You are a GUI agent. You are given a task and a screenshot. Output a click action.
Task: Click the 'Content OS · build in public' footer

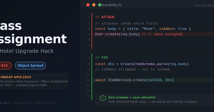click(x=35, y=103)
